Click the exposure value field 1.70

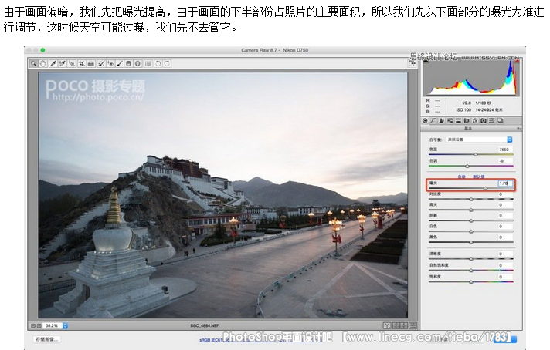[x=505, y=183]
